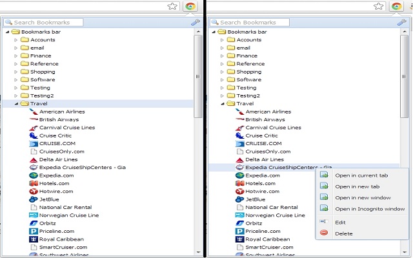Click Edit icon in context menu
Image resolution: width=413 pixels, height=258 pixels.
(x=324, y=222)
